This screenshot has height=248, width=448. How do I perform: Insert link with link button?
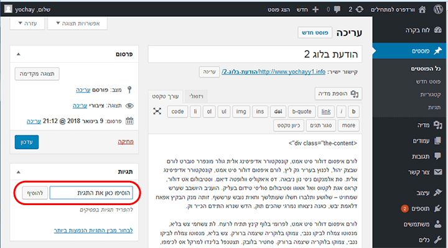[326, 112]
